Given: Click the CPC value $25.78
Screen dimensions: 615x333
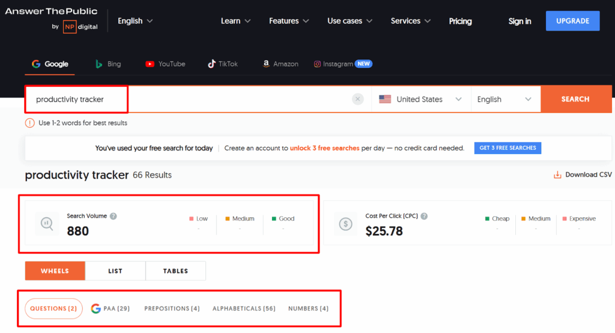Looking at the screenshot, I should click(x=384, y=231).
